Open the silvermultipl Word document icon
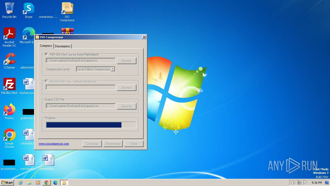The height and width of the screenshot is (186, 330). (48, 162)
